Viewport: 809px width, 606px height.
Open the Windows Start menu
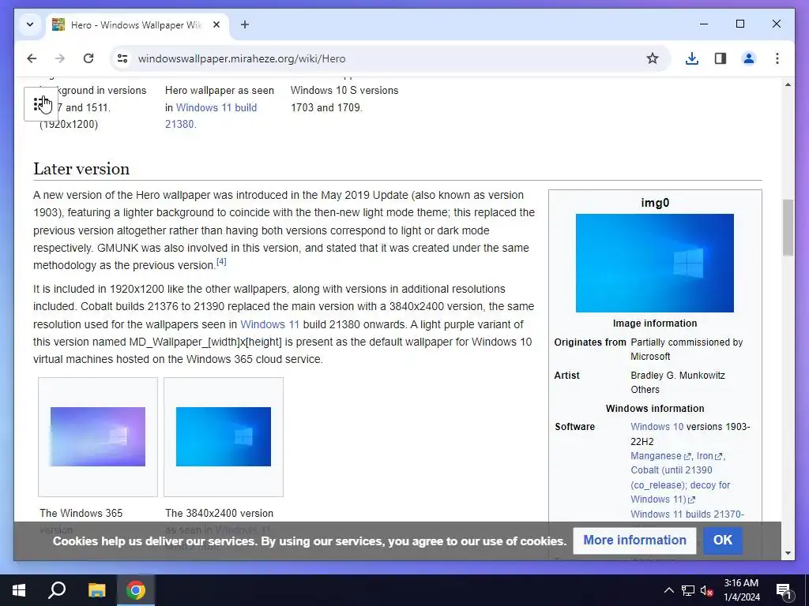coord(19,590)
